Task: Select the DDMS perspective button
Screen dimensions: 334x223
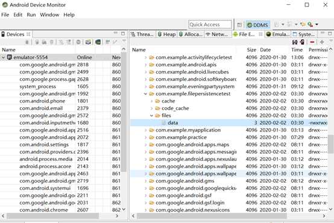Action: (258, 25)
